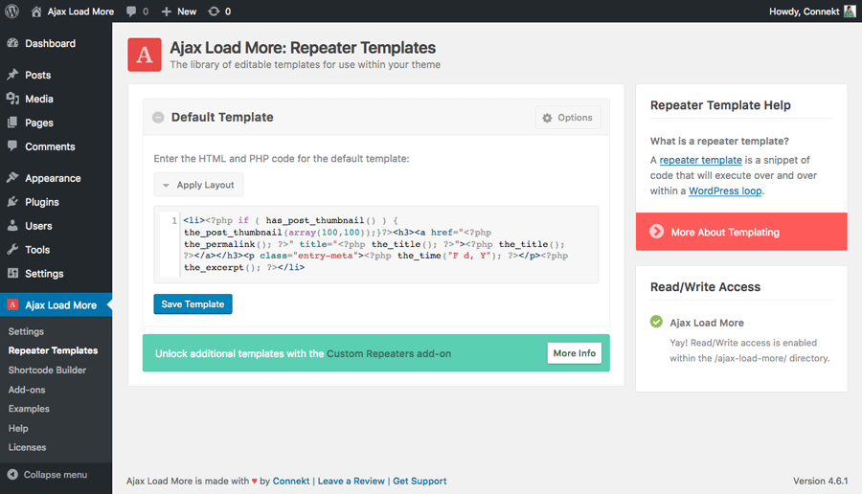Viewport: 862px width, 494px height.
Task: Open Shortcode Builder submenu item
Action: coord(47,370)
